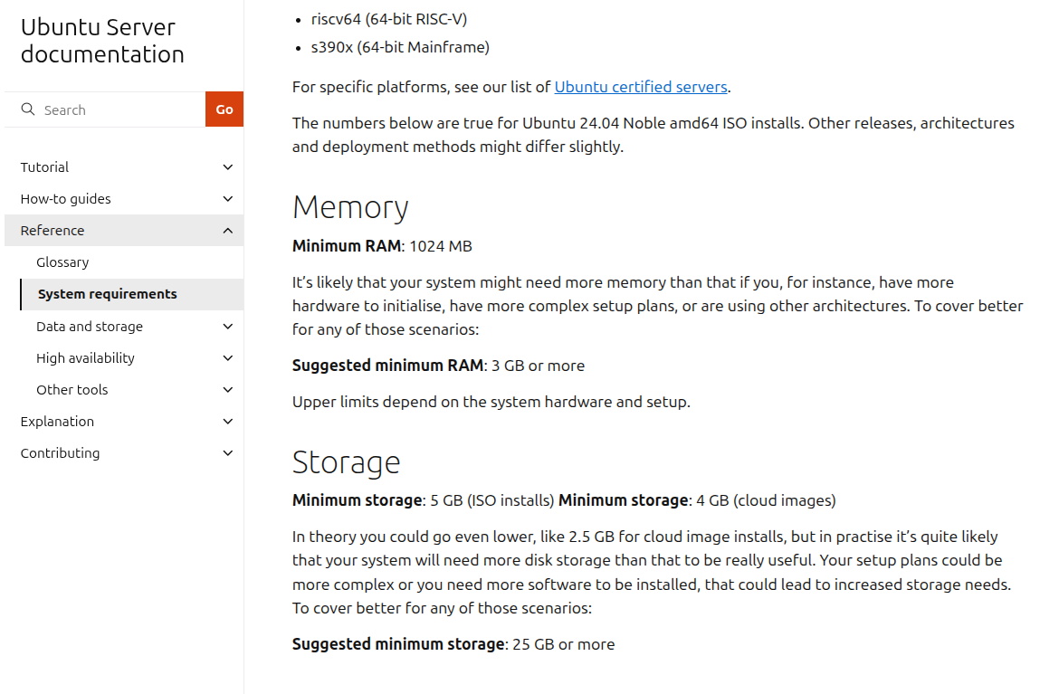Open the Glossary page
The image size is (1059, 694).
point(62,262)
